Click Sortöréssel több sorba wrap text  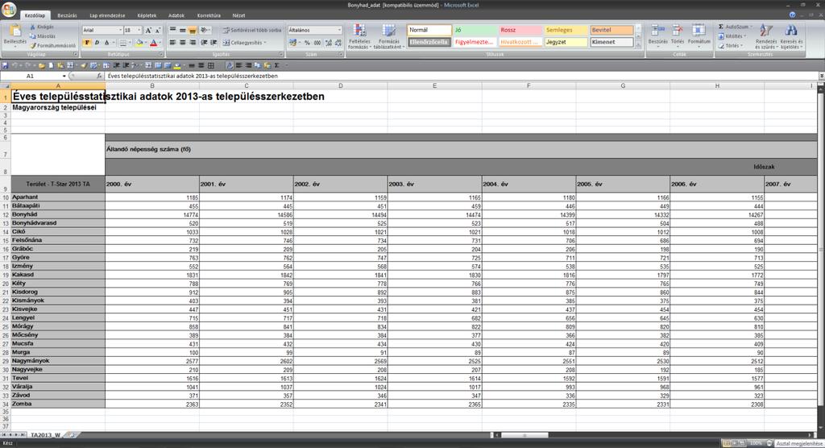(251, 31)
